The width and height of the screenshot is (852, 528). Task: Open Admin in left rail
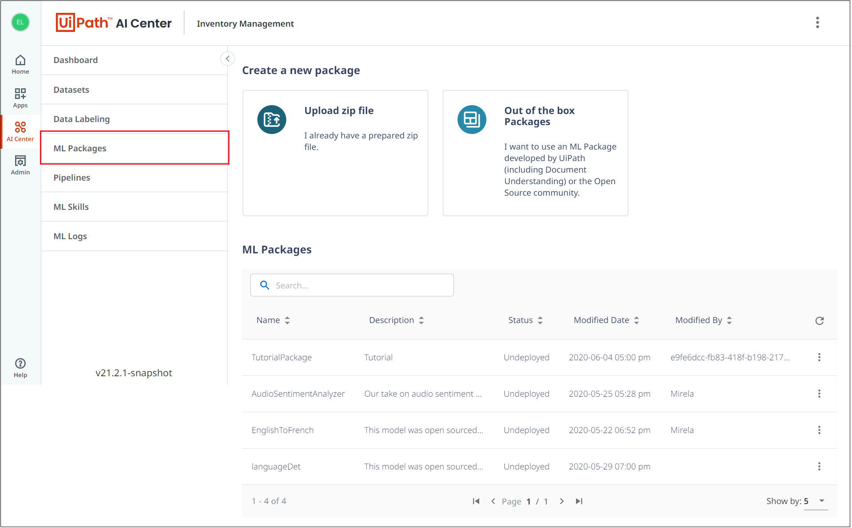[x=20, y=165]
